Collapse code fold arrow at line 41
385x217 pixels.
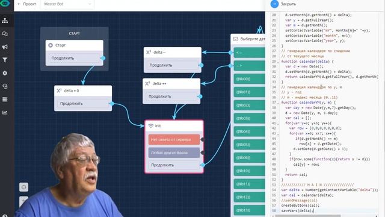(278, 124)
